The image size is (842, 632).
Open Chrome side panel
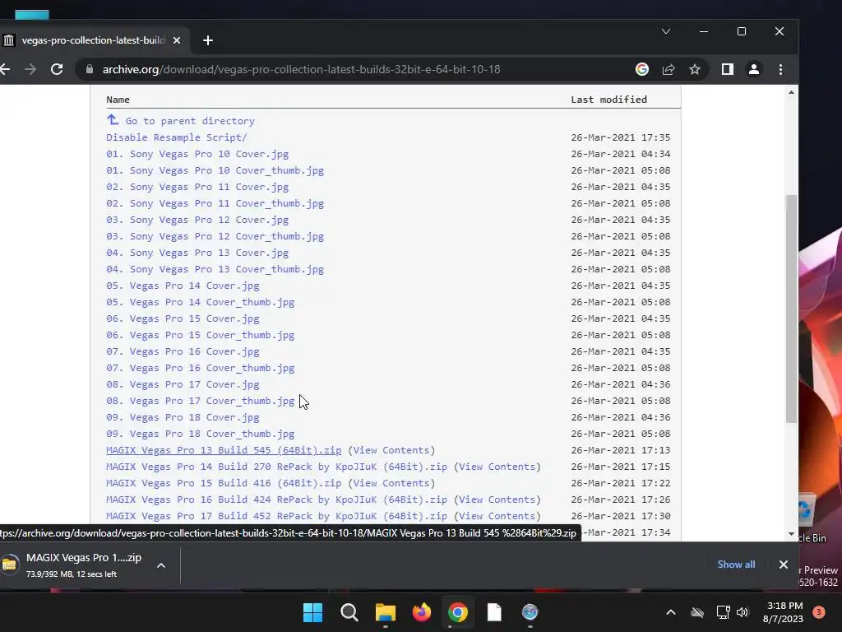coord(728,69)
